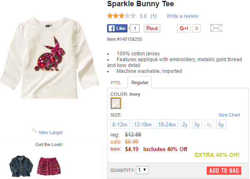Choose size 3y
Viewport: 250px width, 179px height.
pos(197,124)
